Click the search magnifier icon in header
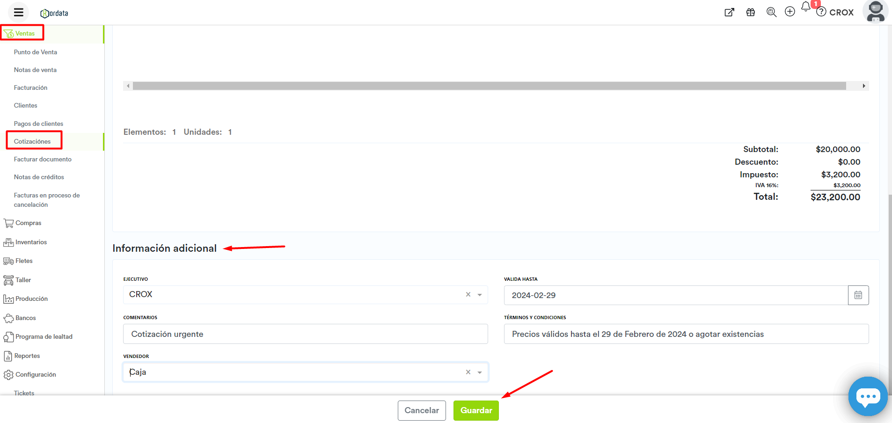Screen dimensions: 892x423 (x=771, y=13)
